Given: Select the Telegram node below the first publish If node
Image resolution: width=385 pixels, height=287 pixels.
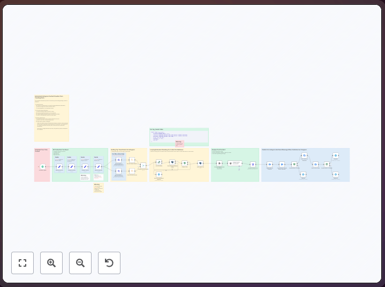Looking at the screenshot, I should 303,175.
